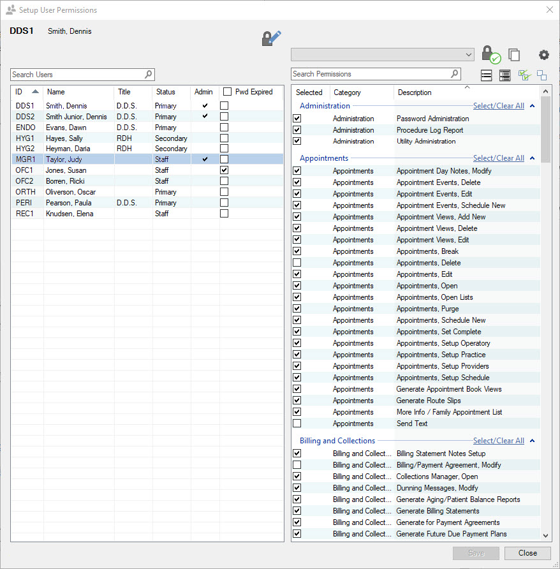The width and height of the screenshot is (560, 569).
Task: Uncheck Password Administration permission
Action: [x=297, y=118]
